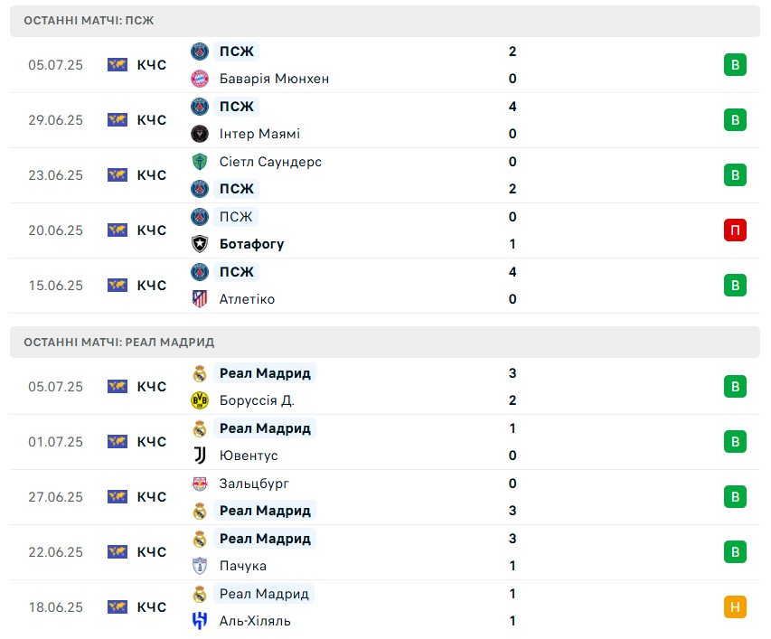Click the Al-Hilal blue crest icon
The image size is (771, 639).
tap(200, 621)
